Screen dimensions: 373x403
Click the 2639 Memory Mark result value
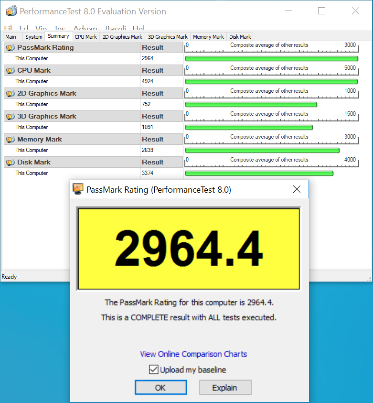point(148,150)
